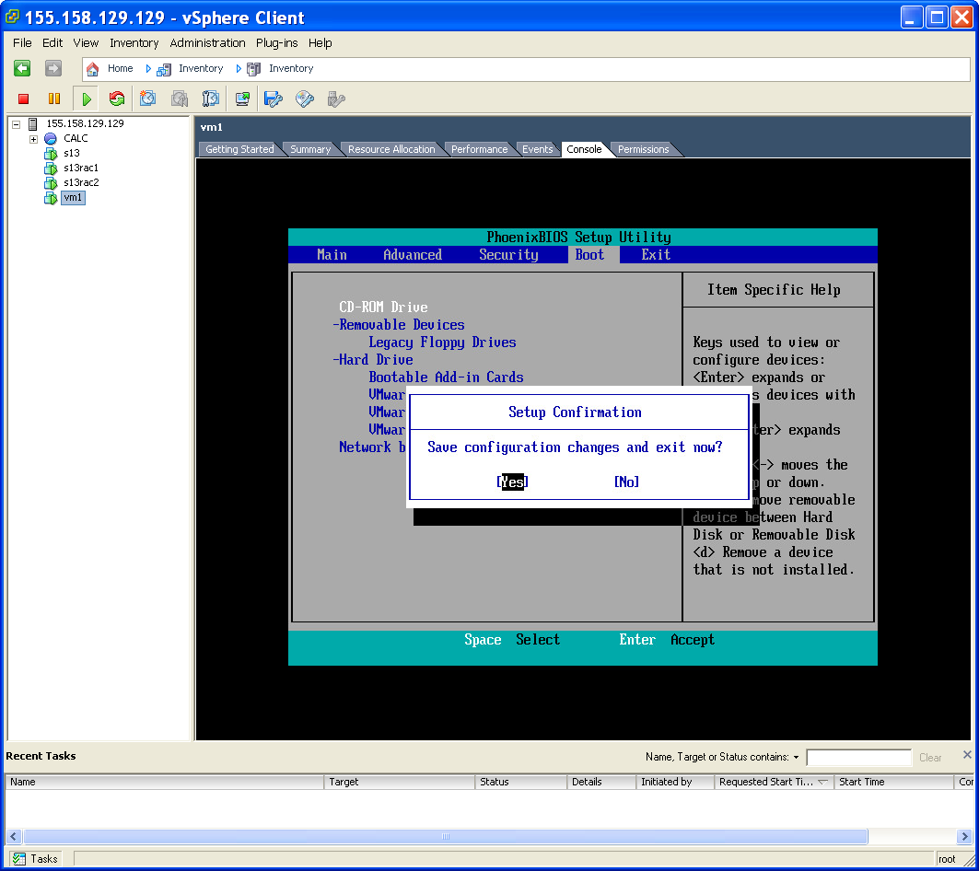Open the Inventory menu
Screen dimensions: 979x871
pos(134,43)
